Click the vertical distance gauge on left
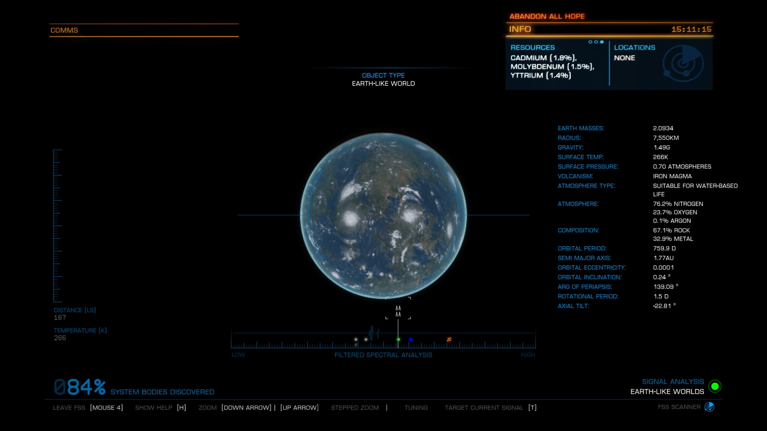Image resolution: width=767 pixels, height=431 pixels. tap(58, 226)
